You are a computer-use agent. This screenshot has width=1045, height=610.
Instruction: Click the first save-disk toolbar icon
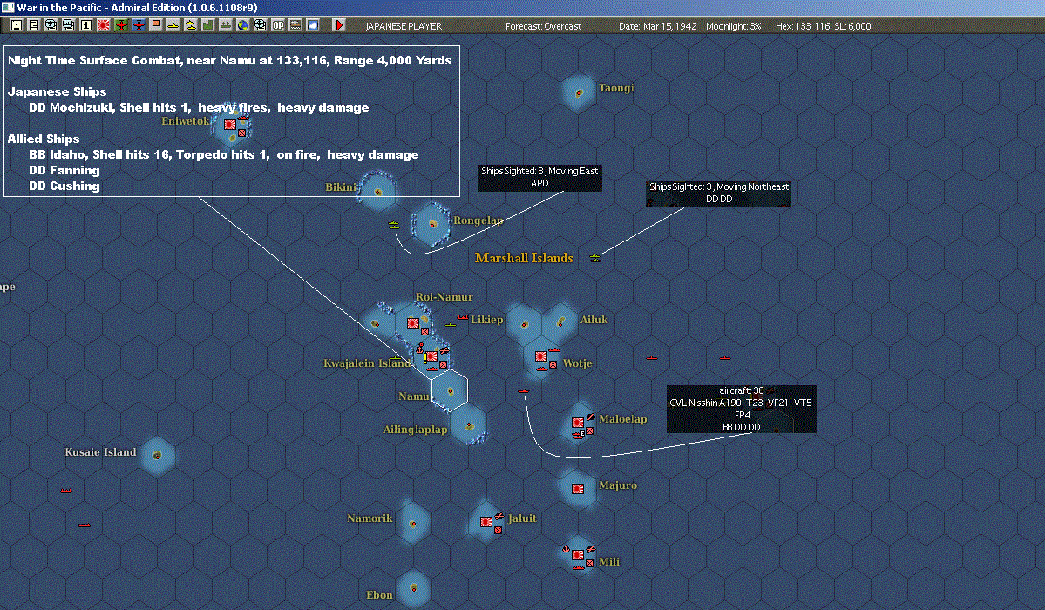(x=17, y=25)
